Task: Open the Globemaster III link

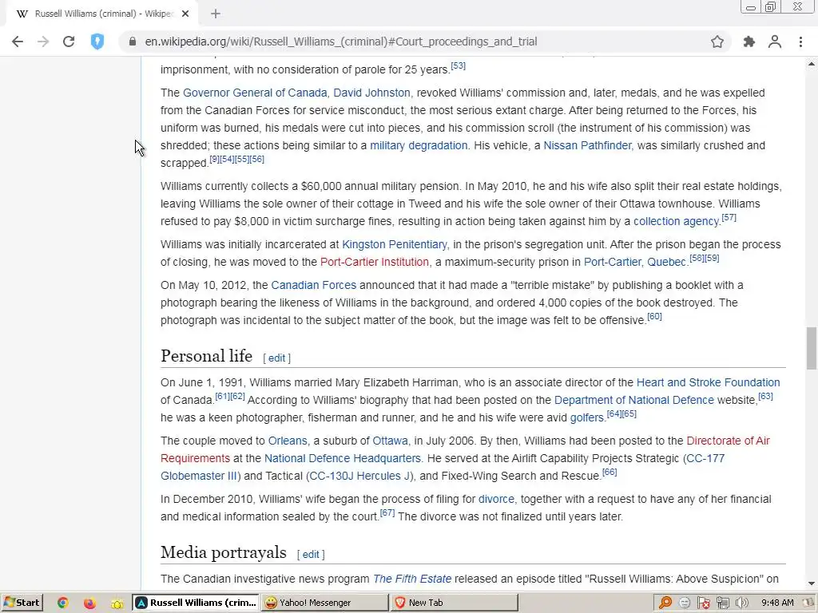Action: [x=198, y=476]
